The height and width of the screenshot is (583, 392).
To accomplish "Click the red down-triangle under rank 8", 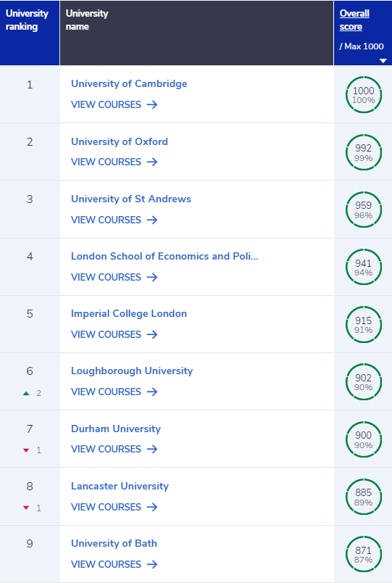I will (x=26, y=508).
